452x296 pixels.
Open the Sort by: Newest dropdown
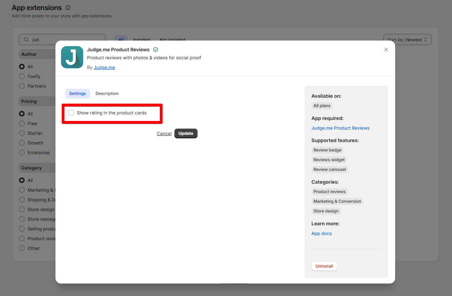[408, 40]
